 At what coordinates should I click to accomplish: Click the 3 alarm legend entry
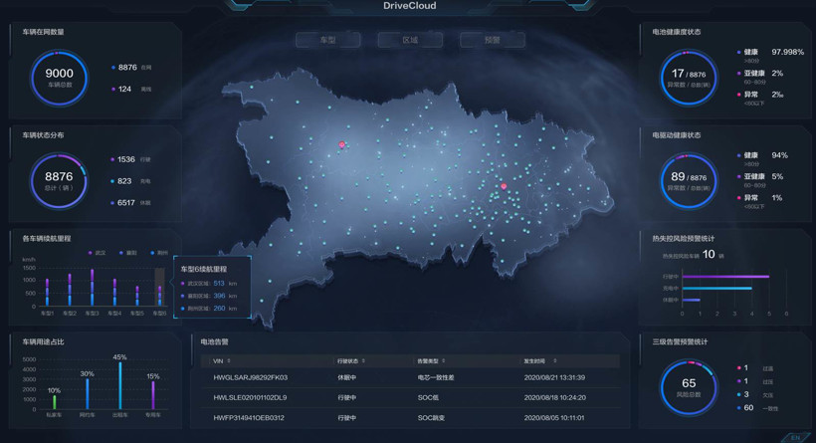(754, 394)
